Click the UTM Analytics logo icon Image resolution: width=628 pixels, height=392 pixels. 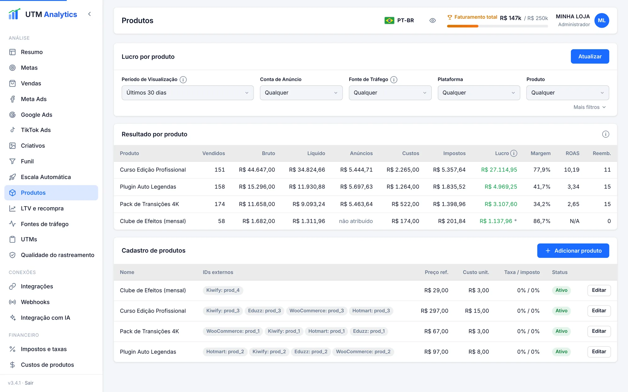14,14
